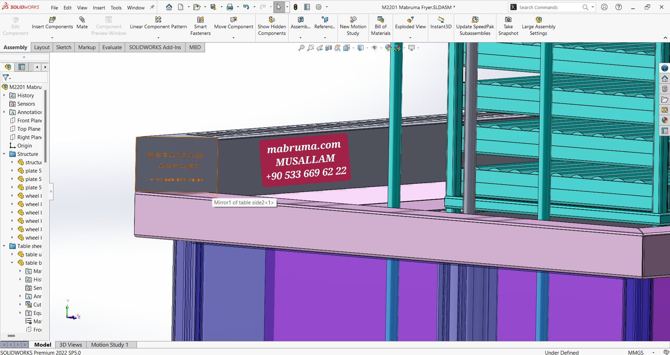The image size is (670, 355).
Task: Run Smart Fasteners
Action: coord(201,26)
